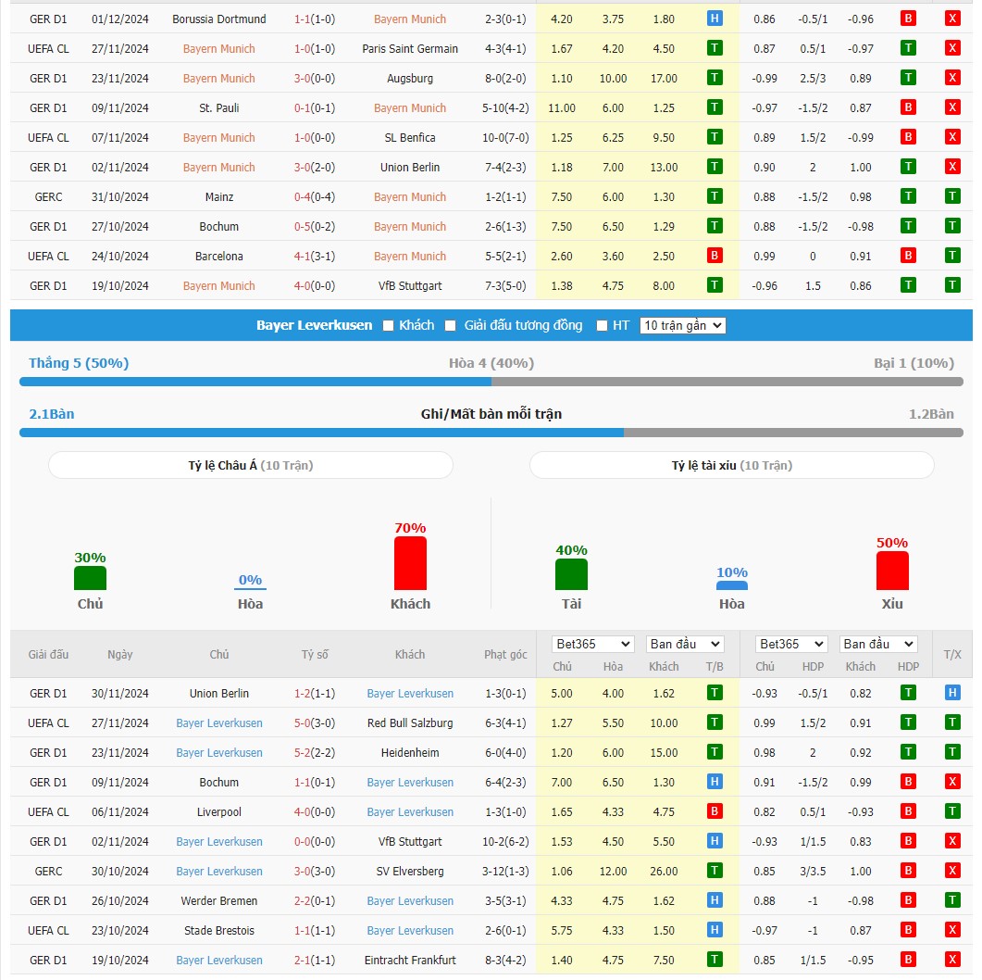Click the red X icon in Borussia Dortmund row
Image resolution: width=982 pixels, height=980 pixels.
pyautogui.click(x=952, y=19)
